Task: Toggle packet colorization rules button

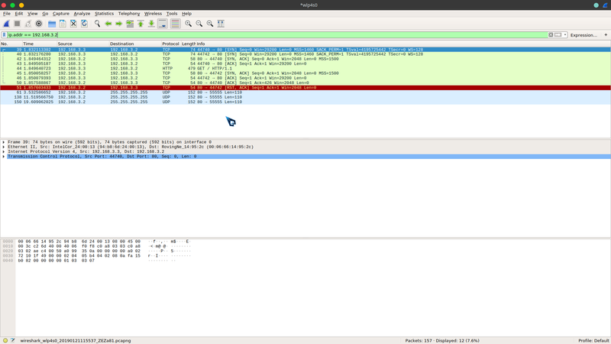Action: (175, 24)
